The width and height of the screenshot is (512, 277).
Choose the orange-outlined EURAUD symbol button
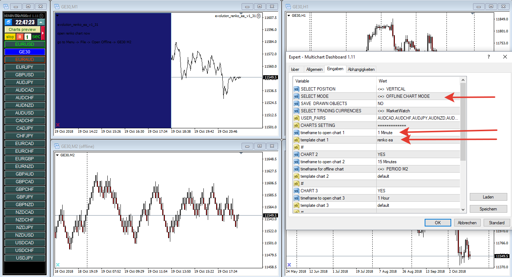25,60
